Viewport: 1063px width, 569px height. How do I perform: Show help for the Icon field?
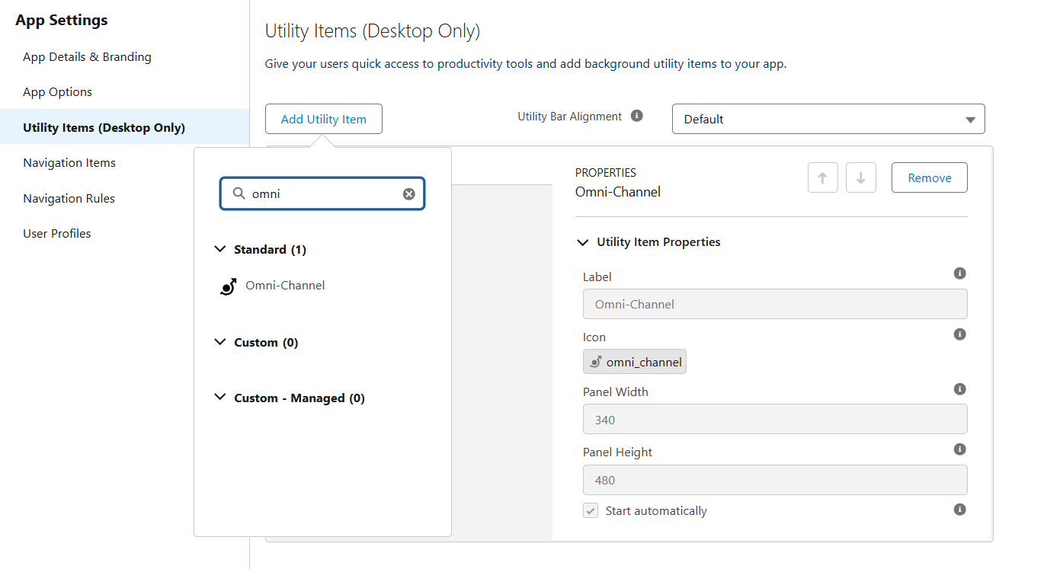tap(960, 334)
